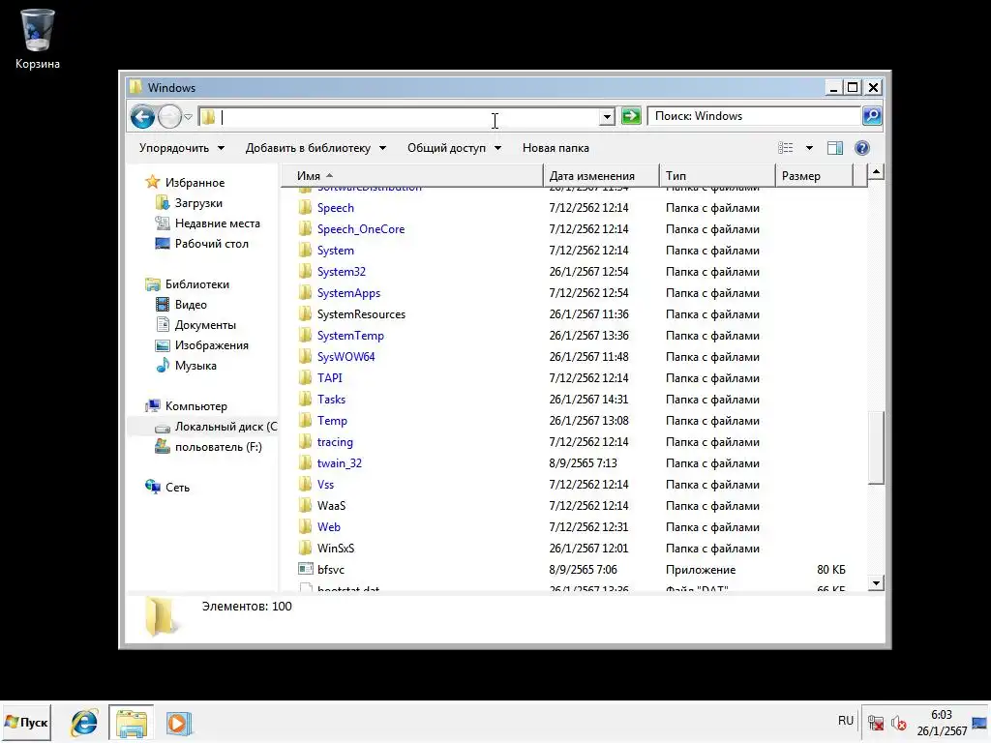Click the magnifier search button

tap(872, 116)
